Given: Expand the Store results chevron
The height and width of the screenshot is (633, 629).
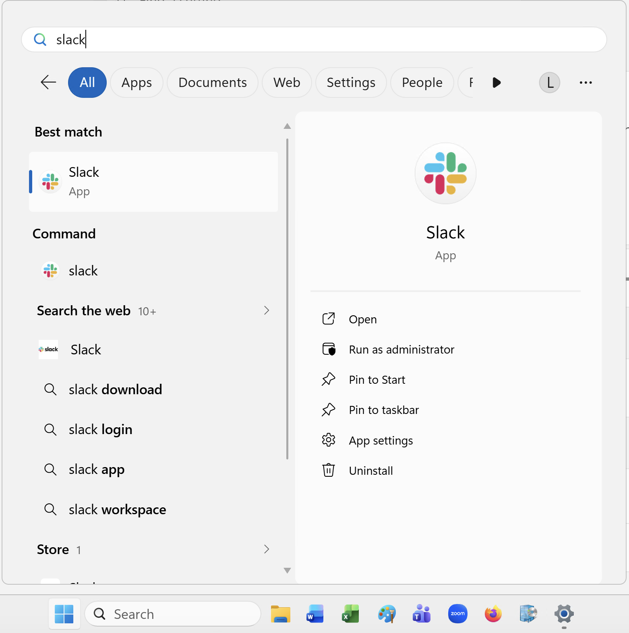Looking at the screenshot, I should 266,549.
